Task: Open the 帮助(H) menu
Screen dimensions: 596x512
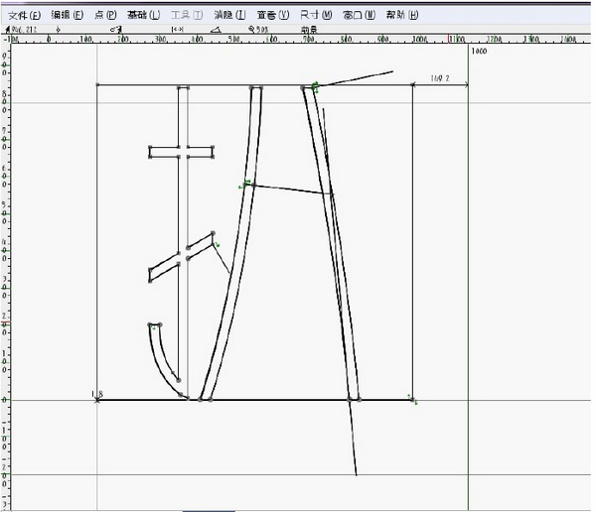Action: tap(400, 16)
